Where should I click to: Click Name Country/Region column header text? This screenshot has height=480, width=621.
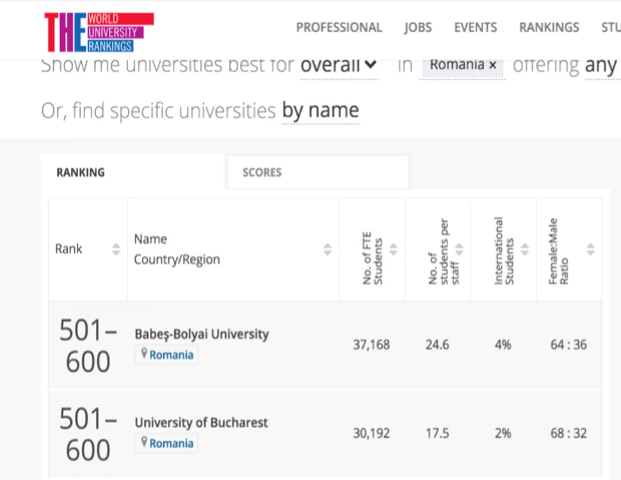click(177, 249)
